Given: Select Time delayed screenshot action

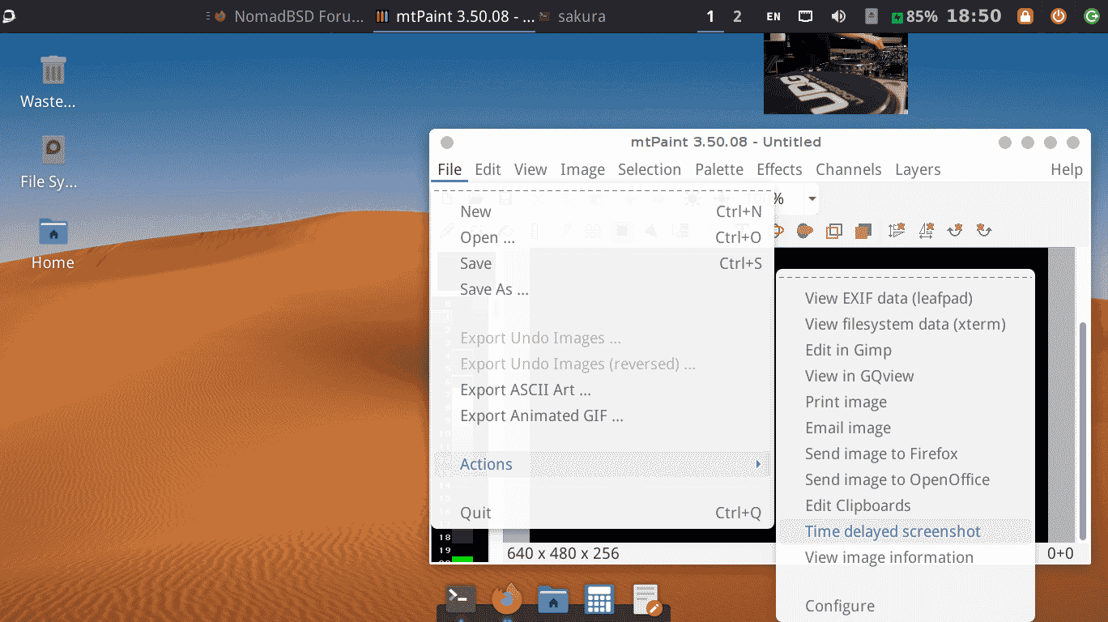Looking at the screenshot, I should [x=906, y=531].
